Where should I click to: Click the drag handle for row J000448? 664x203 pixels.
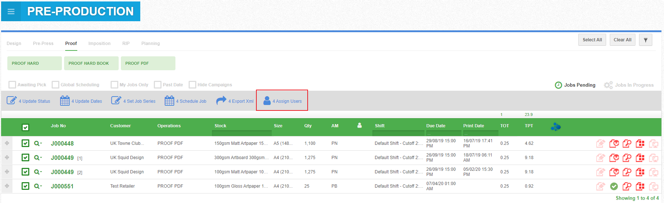[x=7, y=143]
